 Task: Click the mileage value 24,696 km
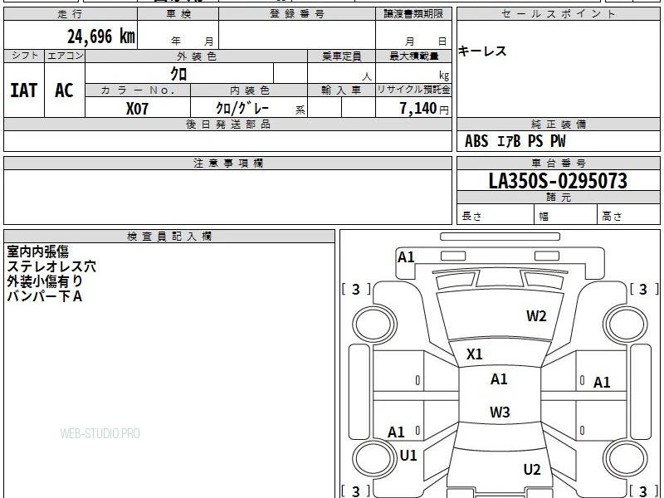click(x=101, y=37)
